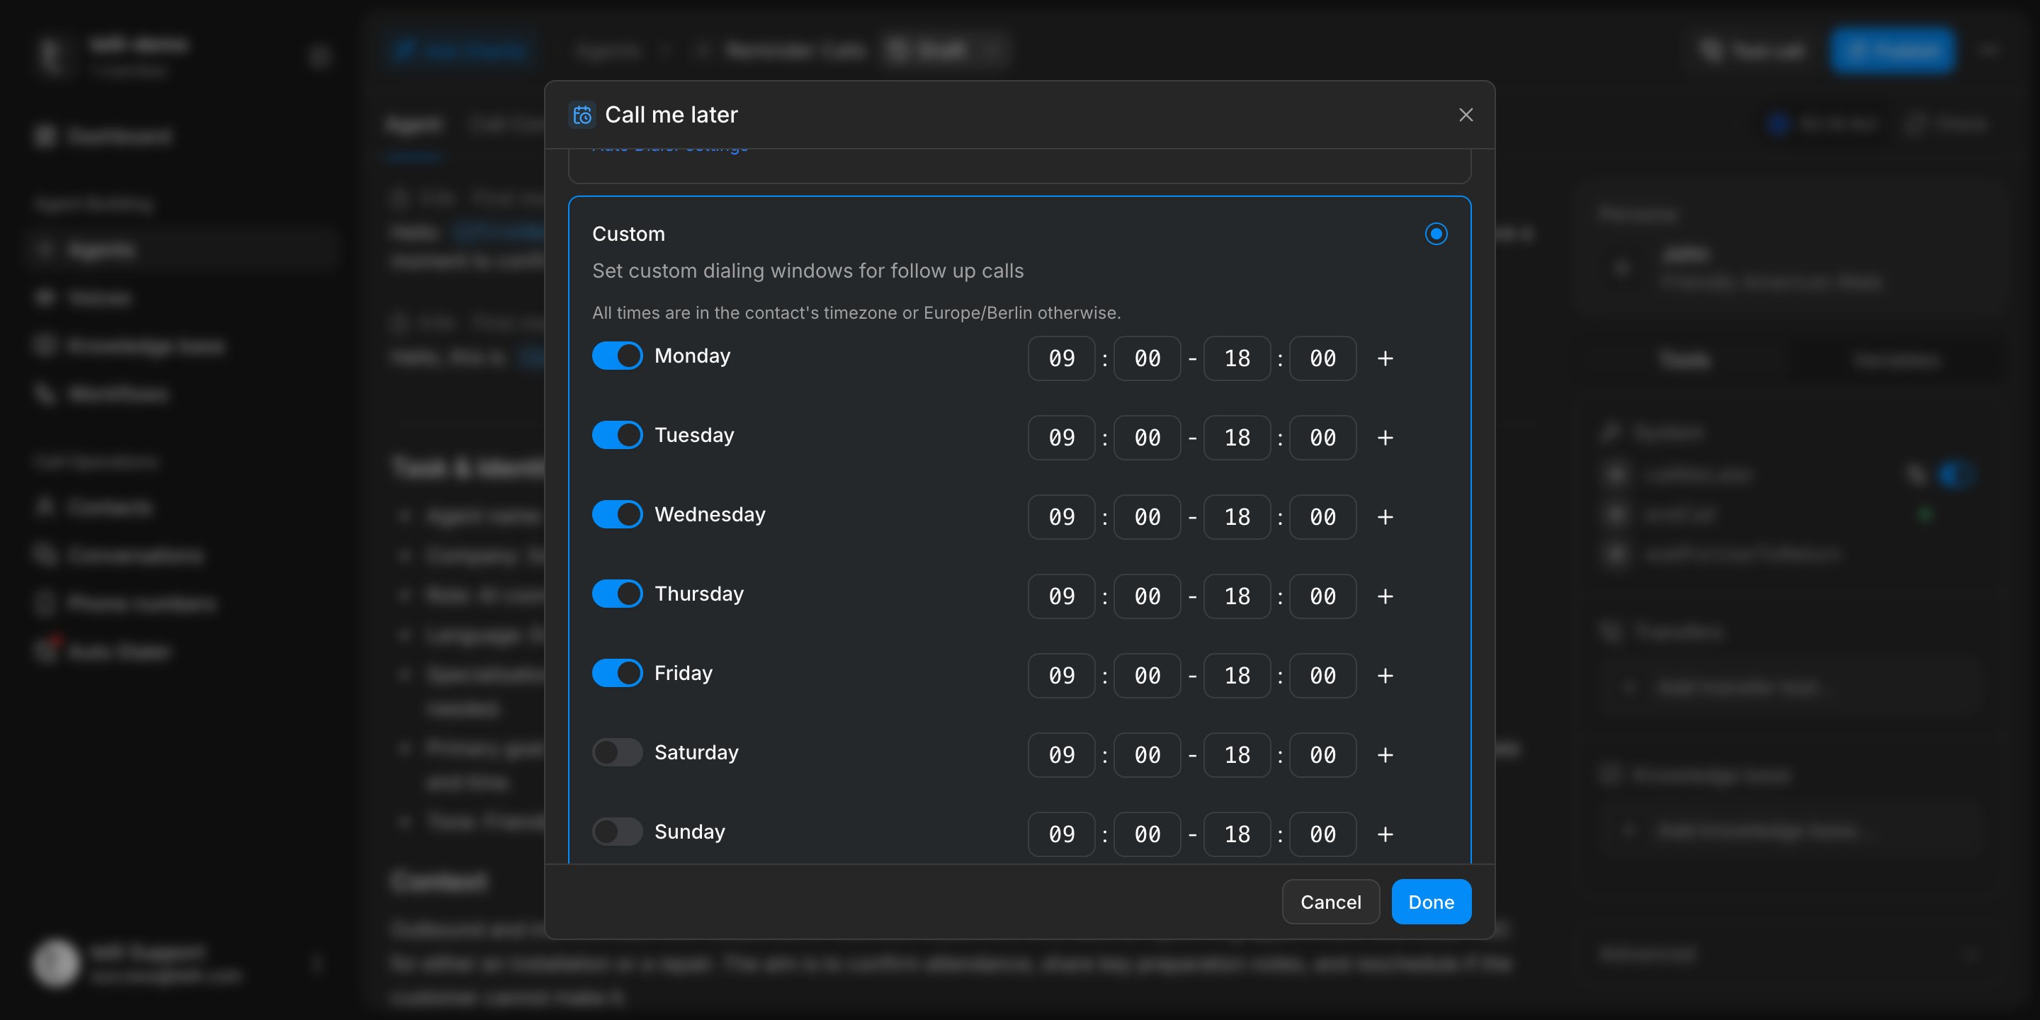Disable the Wednesday switch
The image size is (2040, 1020).
(617, 514)
